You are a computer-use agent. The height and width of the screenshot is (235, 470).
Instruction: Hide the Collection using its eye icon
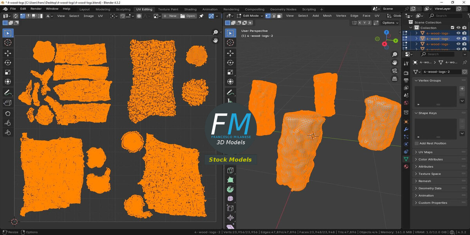pyautogui.click(x=458, y=28)
